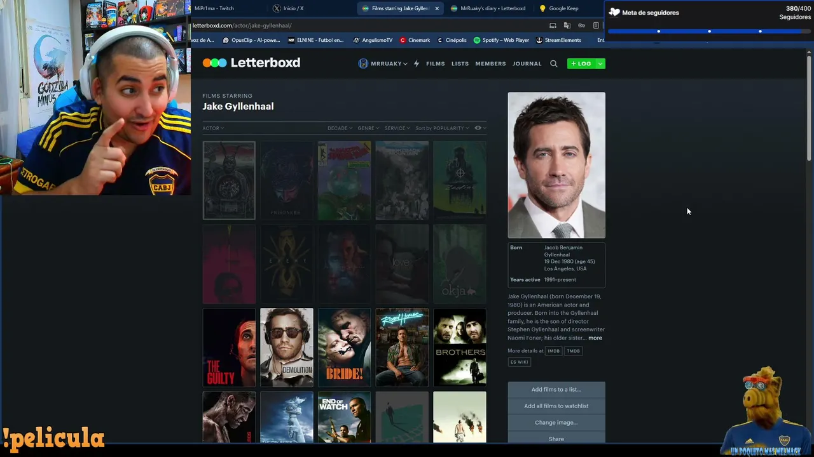The width and height of the screenshot is (814, 457).
Task: Click Add films to a list
Action: click(x=556, y=389)
